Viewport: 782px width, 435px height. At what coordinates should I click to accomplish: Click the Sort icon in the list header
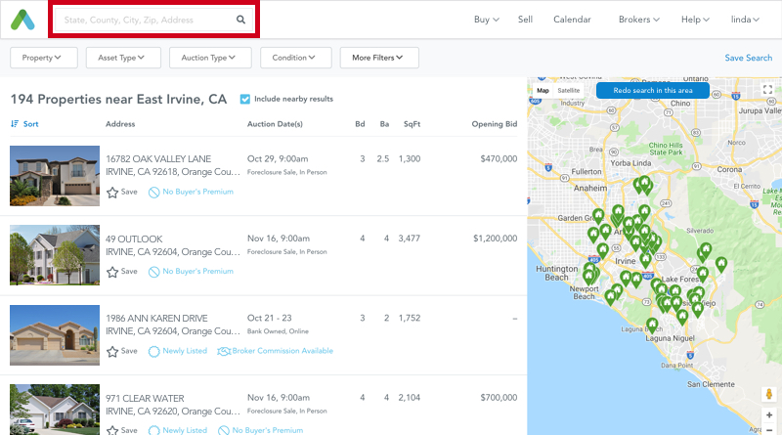click(x=15, y=124)
